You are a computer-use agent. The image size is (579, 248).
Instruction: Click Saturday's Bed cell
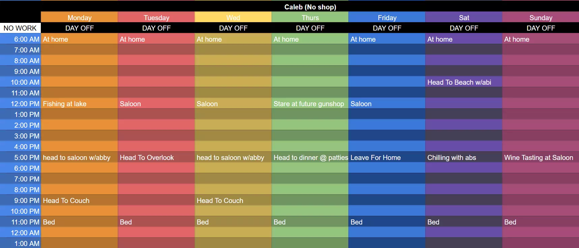(x=464, y=222)
